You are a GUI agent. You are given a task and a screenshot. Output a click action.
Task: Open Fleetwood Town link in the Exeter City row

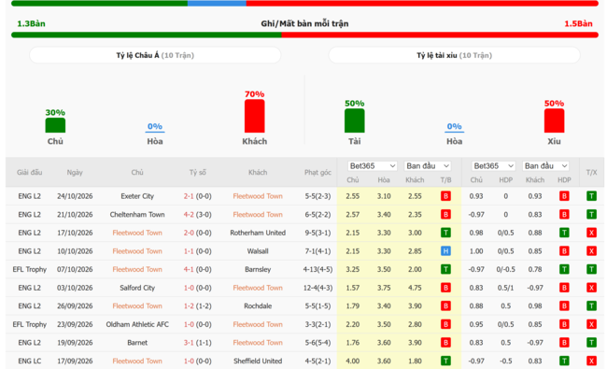258,196
